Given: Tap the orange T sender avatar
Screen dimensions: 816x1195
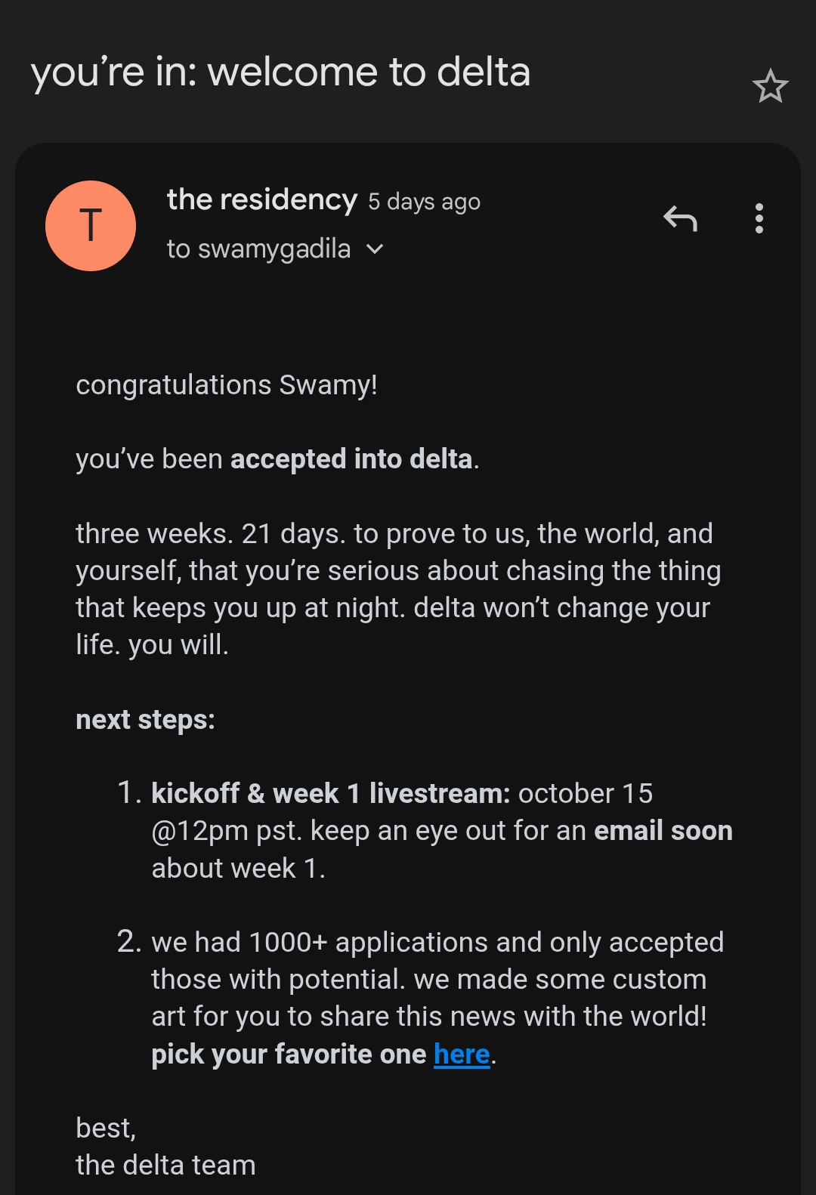Looking at the screenshot, I should click(91, 226).
